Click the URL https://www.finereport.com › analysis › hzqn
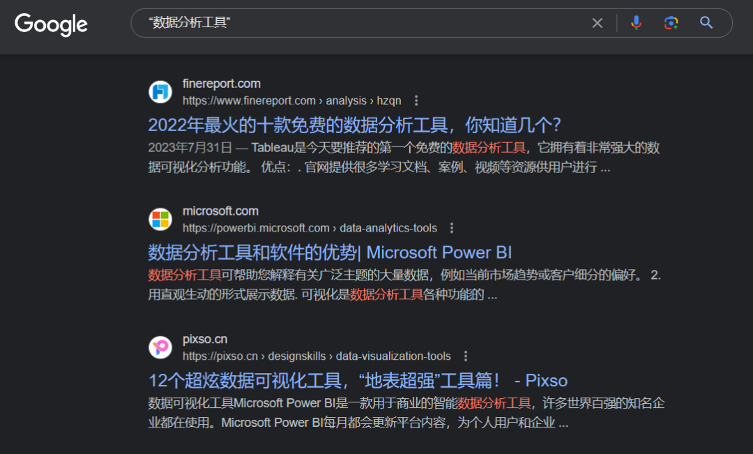Screen dimensions: 753x454 pyautogui.click(x=292, y=100)
